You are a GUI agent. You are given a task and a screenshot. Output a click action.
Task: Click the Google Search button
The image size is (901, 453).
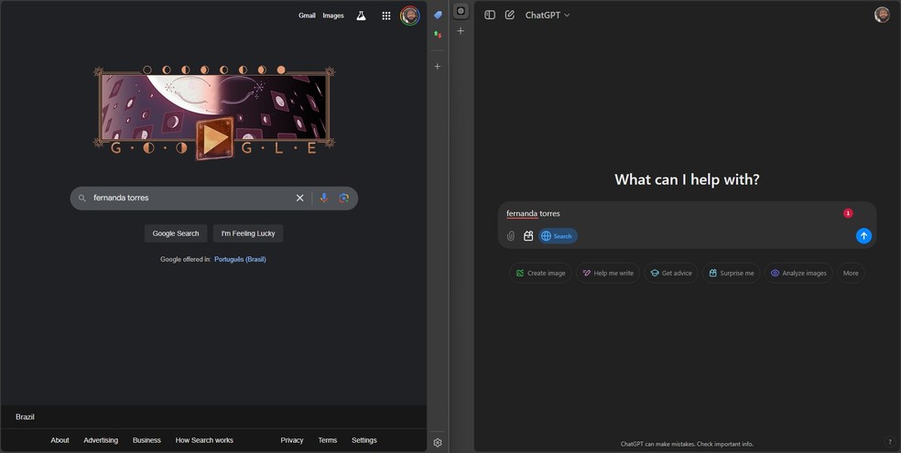click(x=176, y=233)
